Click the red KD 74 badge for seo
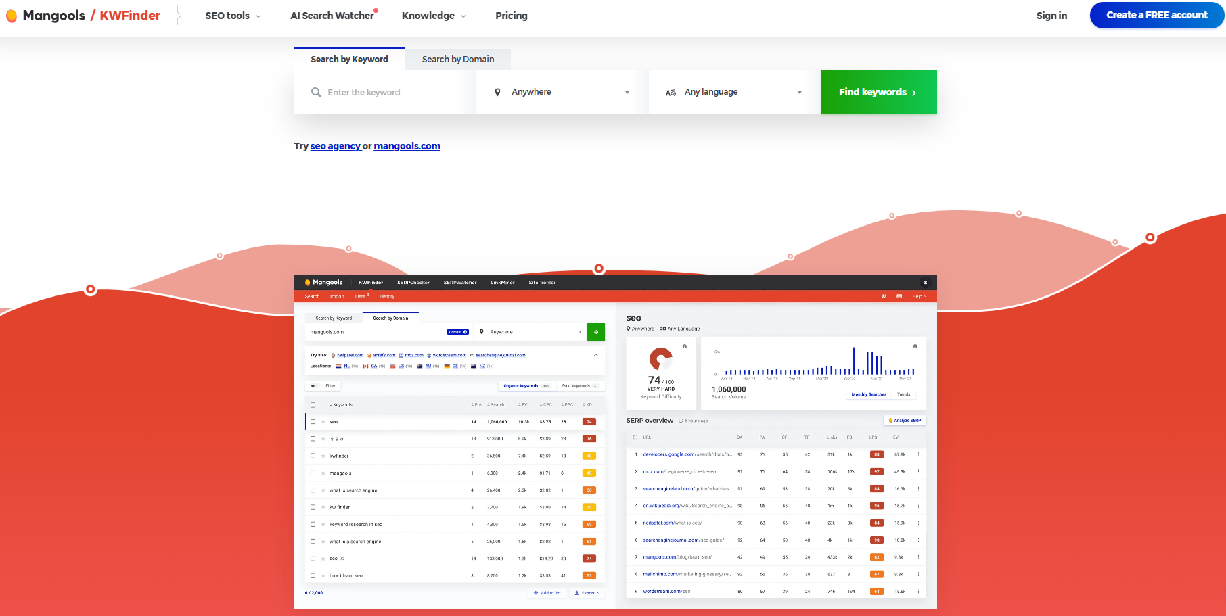This screenshot has height=616, width=1226. pos(589,421)
